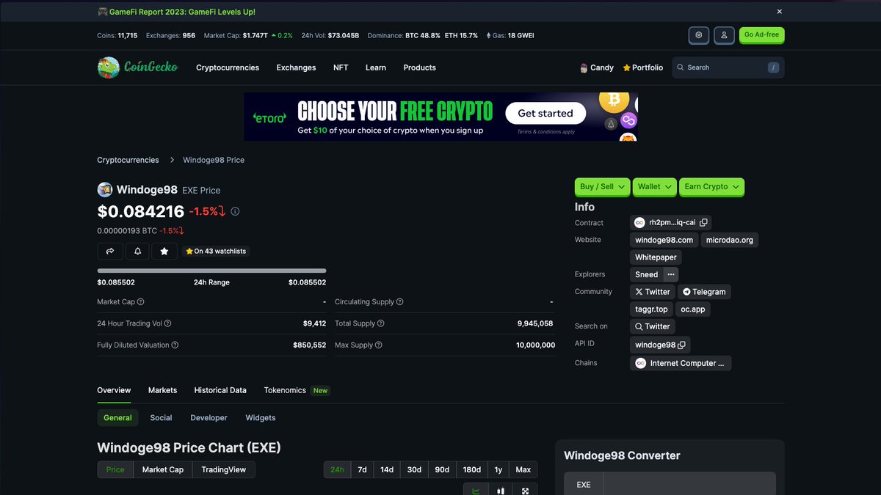881x495 pixels.
Task: Click the share arrow button
Action: [109, 251]
